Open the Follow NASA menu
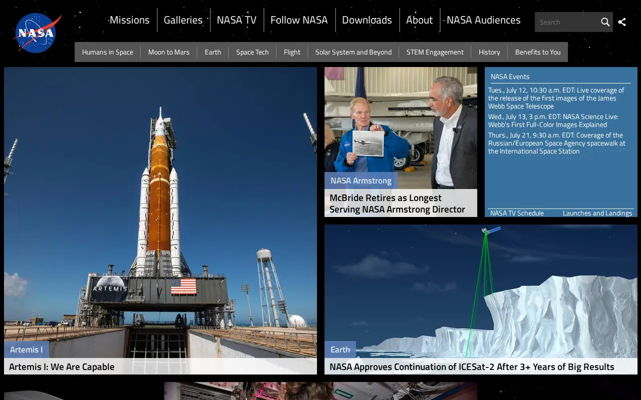 [299, 20]
